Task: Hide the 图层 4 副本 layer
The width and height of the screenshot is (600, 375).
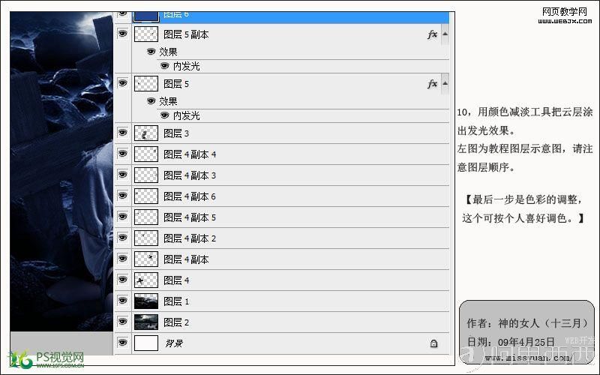Action: click(x=122, y=259)
